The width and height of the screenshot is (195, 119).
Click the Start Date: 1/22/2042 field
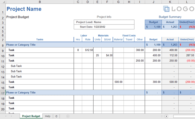(104, 27)
